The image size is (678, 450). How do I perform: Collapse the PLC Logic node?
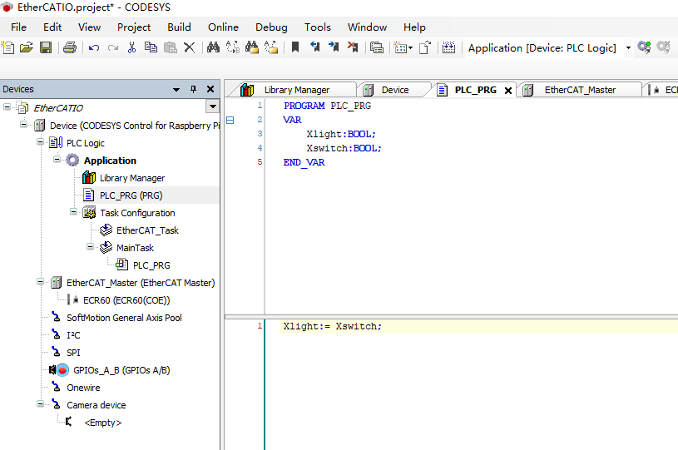(40, 141)
